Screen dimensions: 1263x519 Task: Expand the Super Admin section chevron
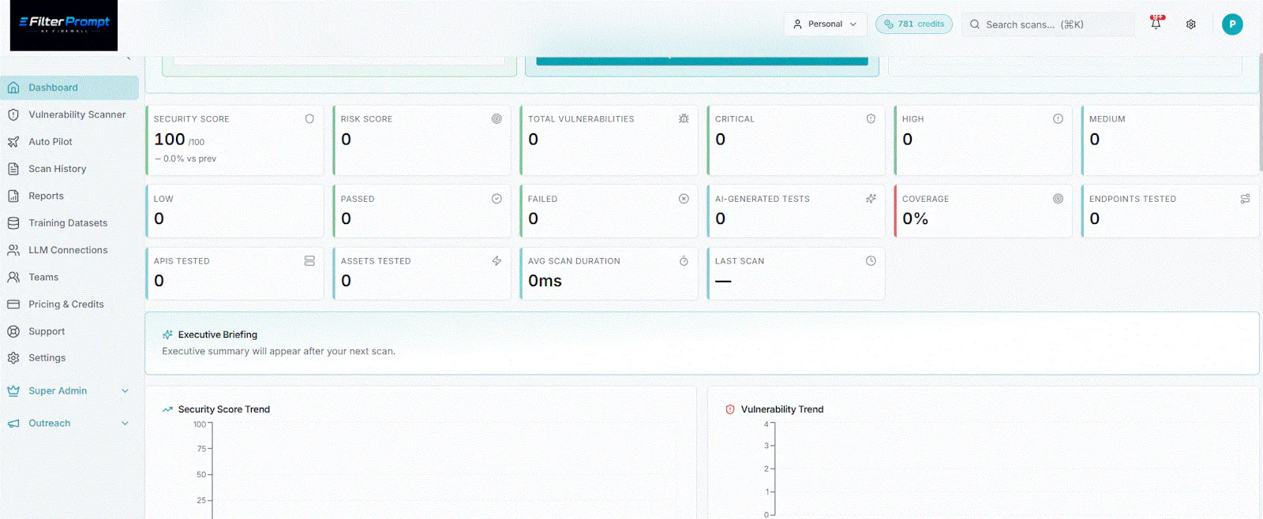coord(125,391)
